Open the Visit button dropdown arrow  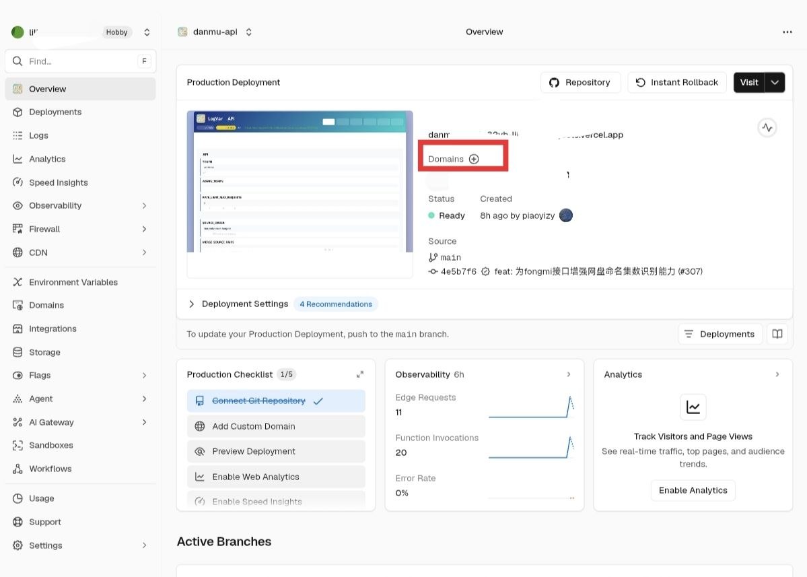point(775,82)
